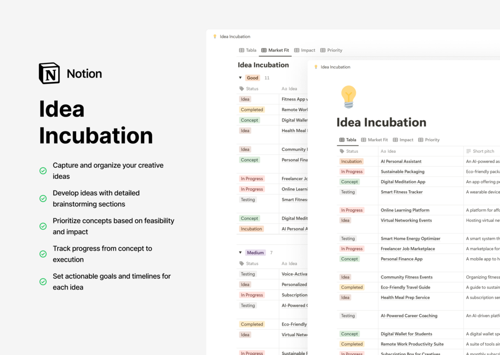Click the green check beside 'Develop ideas'
Screen dimensions: 500x355
[43, 199]
